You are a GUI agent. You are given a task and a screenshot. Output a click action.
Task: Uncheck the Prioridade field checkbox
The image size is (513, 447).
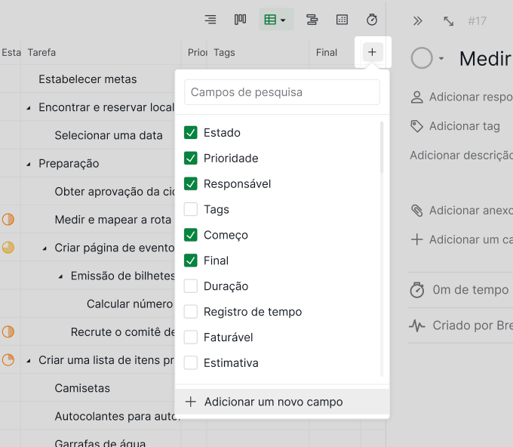click(x=191, y=158)
